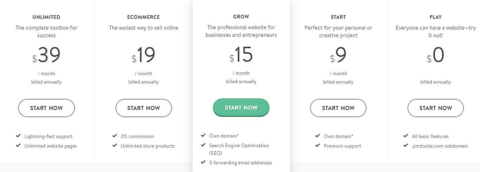Screen dimensions: 480x172
Task: Click checkmark beside Unlimited website pages
Action: coord(18,146)
